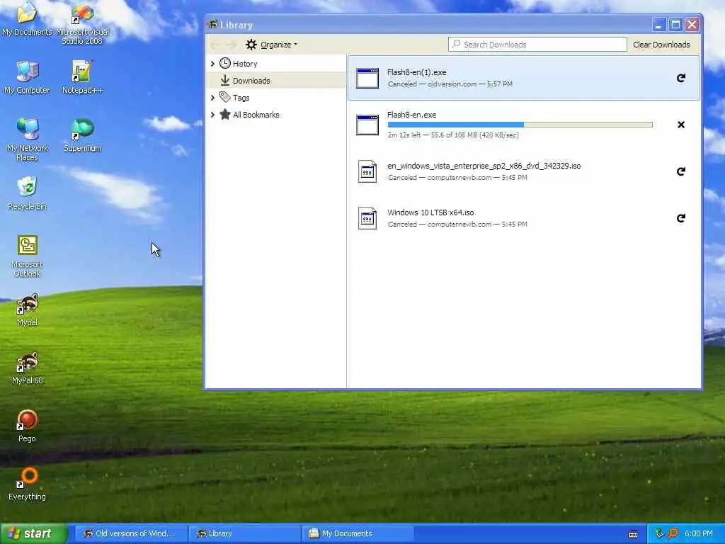This screenshot has height=544, width=725.
Task: Select the Supermium desktop shortcut
Action: click(82, 135)
